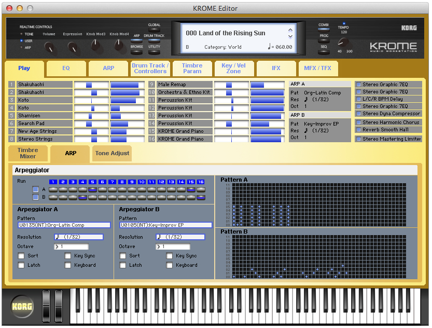Open the Arpeggiator A Octave selector
The image size is (432, 328).
[72, 247]
